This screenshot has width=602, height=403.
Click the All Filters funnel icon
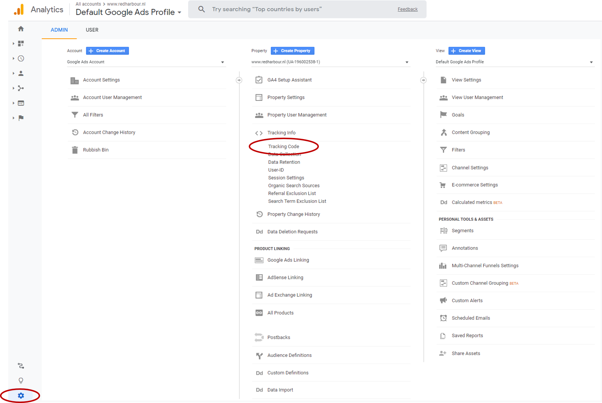[x=74, y=115]
